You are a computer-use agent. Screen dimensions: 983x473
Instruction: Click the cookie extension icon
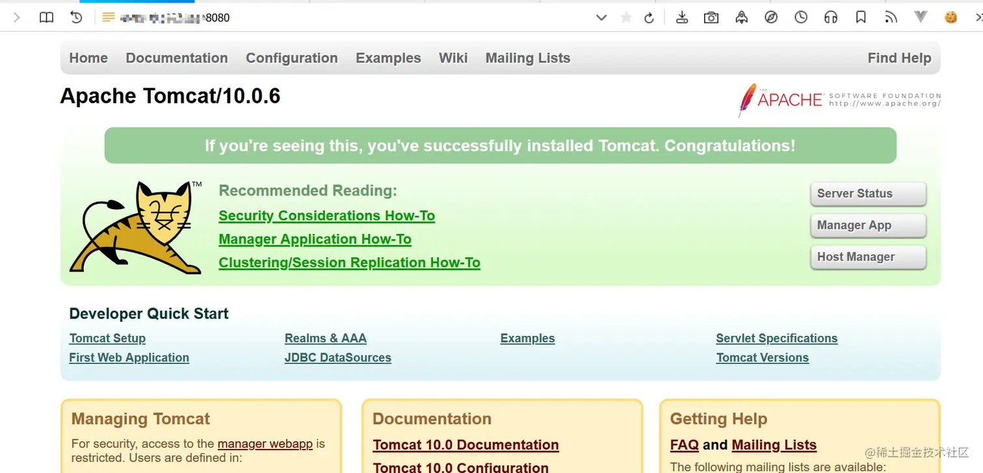[x=951, y=18]
